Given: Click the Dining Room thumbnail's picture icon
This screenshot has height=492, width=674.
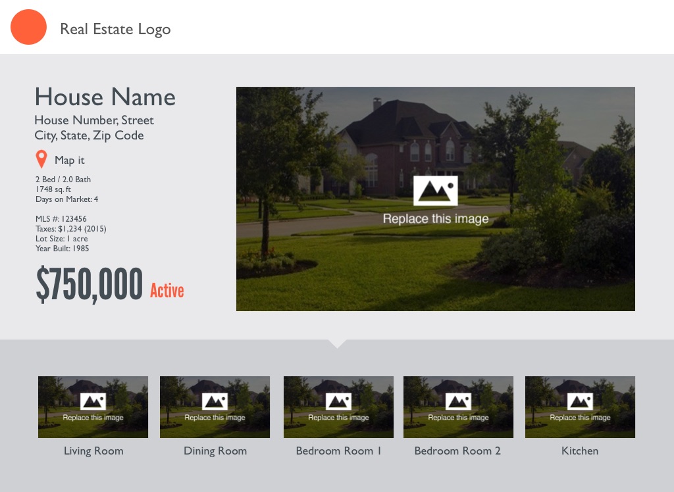Looking at the screenshot, I should tap(215, 401).
